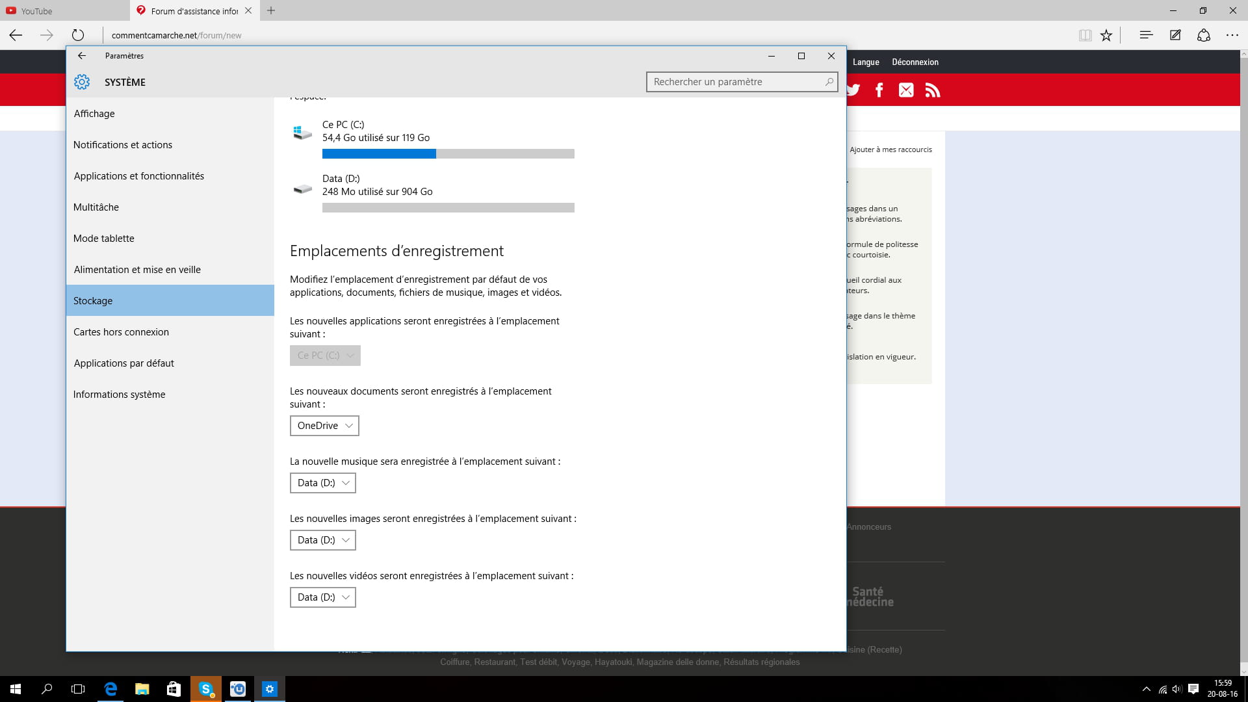Screen dimensions: 1248x702
Task: Open File Explorer from the taskbar
Action: click(142, 689)
